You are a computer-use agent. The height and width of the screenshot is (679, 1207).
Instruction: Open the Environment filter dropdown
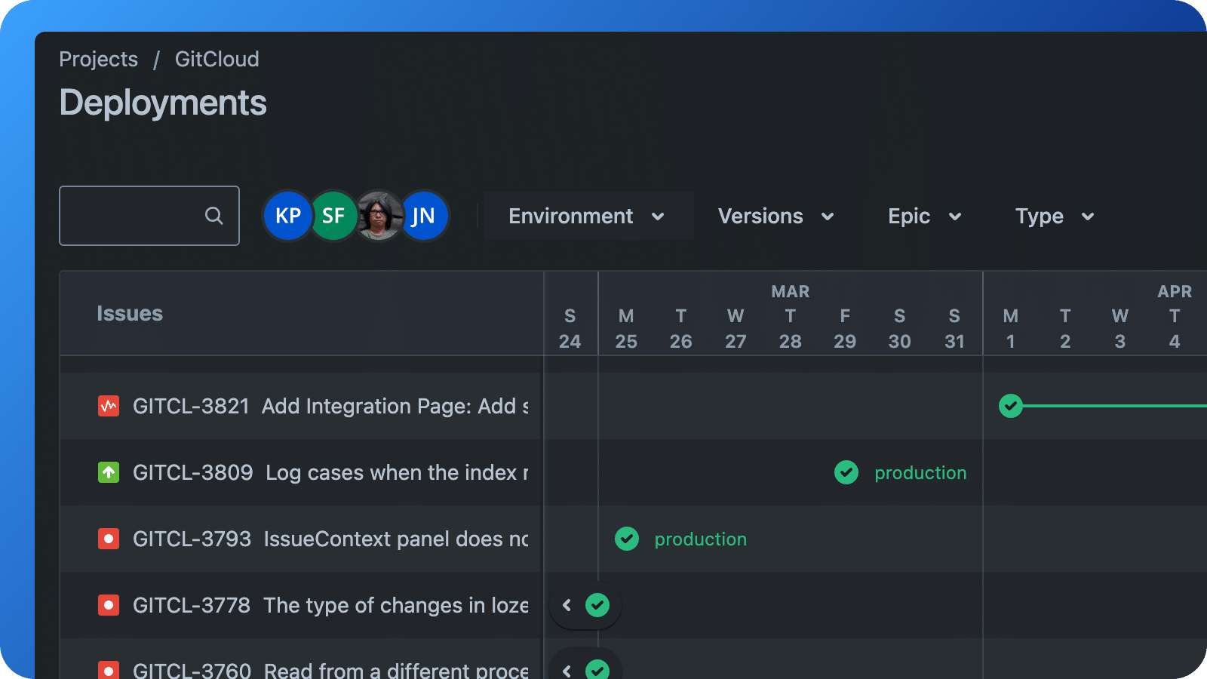588,216
